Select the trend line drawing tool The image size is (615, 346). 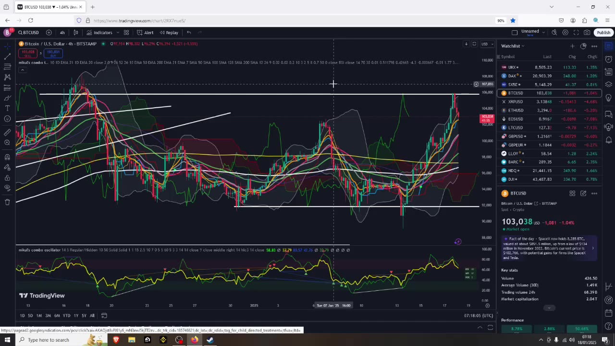pos(7,56)
